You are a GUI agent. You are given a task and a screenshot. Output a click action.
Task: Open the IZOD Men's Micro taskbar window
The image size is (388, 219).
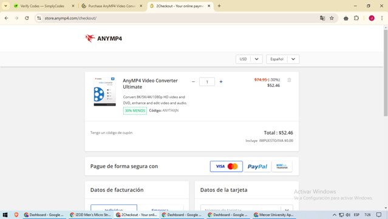point(90,215)
